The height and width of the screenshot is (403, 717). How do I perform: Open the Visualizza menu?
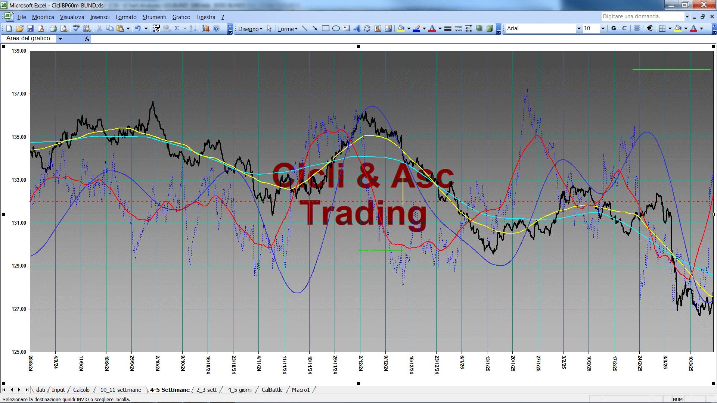click(x=72, y=17)
